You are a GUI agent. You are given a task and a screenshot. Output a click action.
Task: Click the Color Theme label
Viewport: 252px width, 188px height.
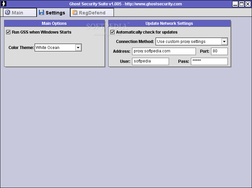pyautogui.click(x=21, y=48)
